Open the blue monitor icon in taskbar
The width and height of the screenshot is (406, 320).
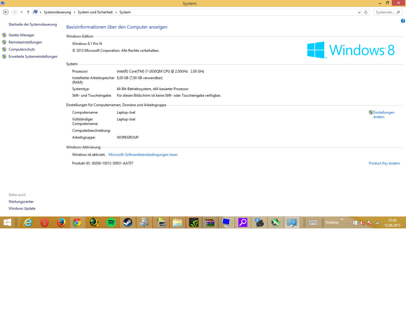coord(226,222)
